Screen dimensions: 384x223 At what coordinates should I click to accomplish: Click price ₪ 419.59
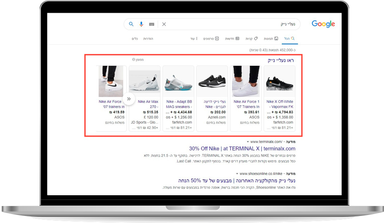(117, 112)
